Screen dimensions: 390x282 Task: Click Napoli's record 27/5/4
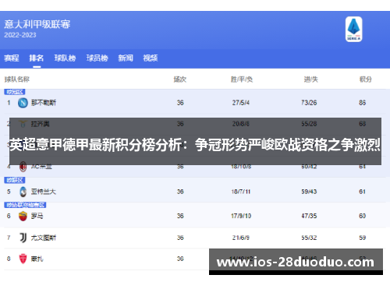(x=241, y=103)
